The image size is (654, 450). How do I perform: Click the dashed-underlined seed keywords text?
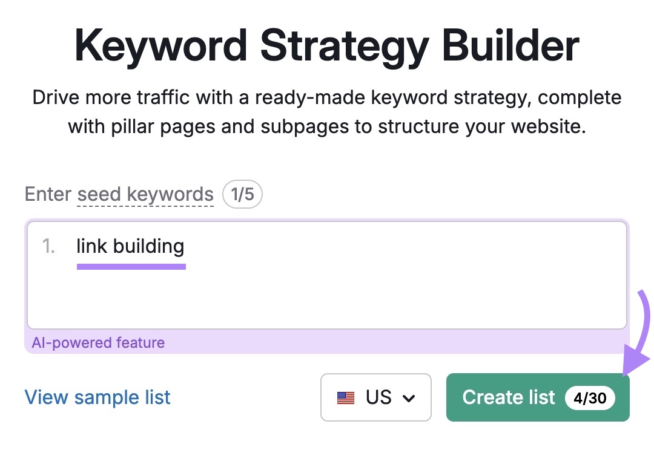[x=145, y=194]
